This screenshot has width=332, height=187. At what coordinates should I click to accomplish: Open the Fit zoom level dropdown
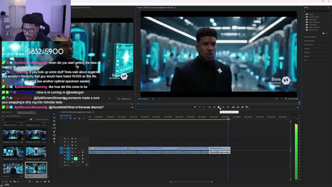point(155,99)
